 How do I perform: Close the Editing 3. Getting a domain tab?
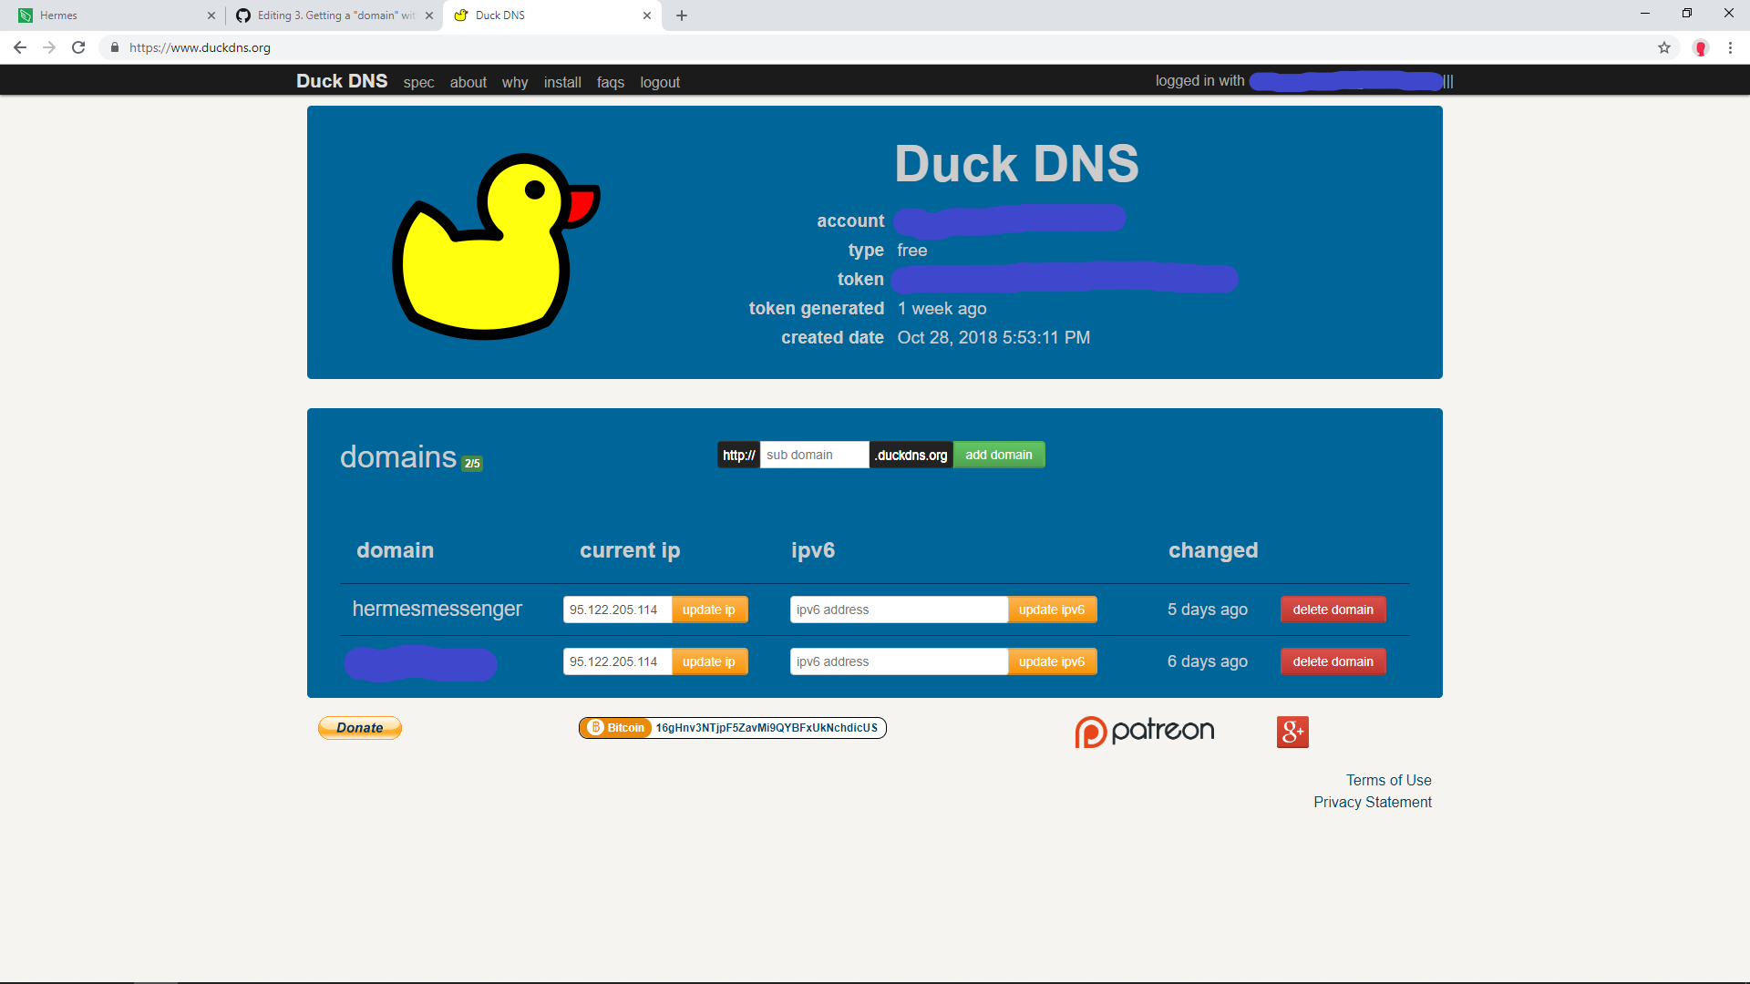pos(429,15)
